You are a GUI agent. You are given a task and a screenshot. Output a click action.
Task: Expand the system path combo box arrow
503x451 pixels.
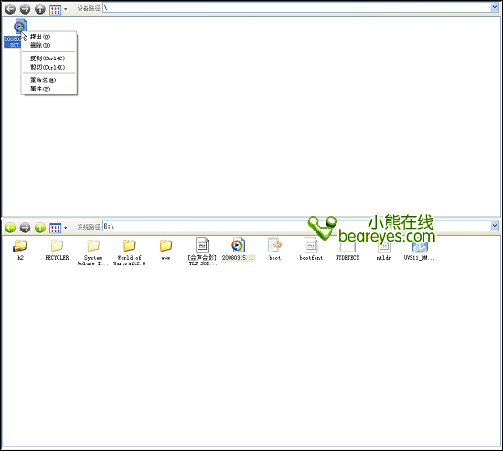coord(495,226)
